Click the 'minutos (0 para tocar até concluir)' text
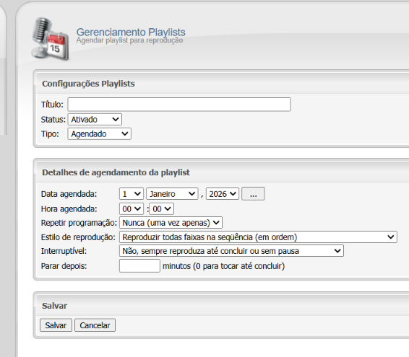The width and height of the screenshot is (409, 357). pyautogui.click(x=223, y=266)
